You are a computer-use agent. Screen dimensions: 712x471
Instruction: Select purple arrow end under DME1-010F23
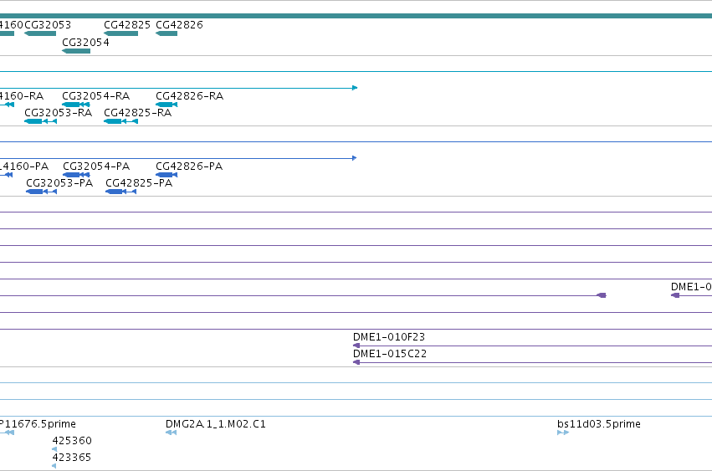(356, 346)
